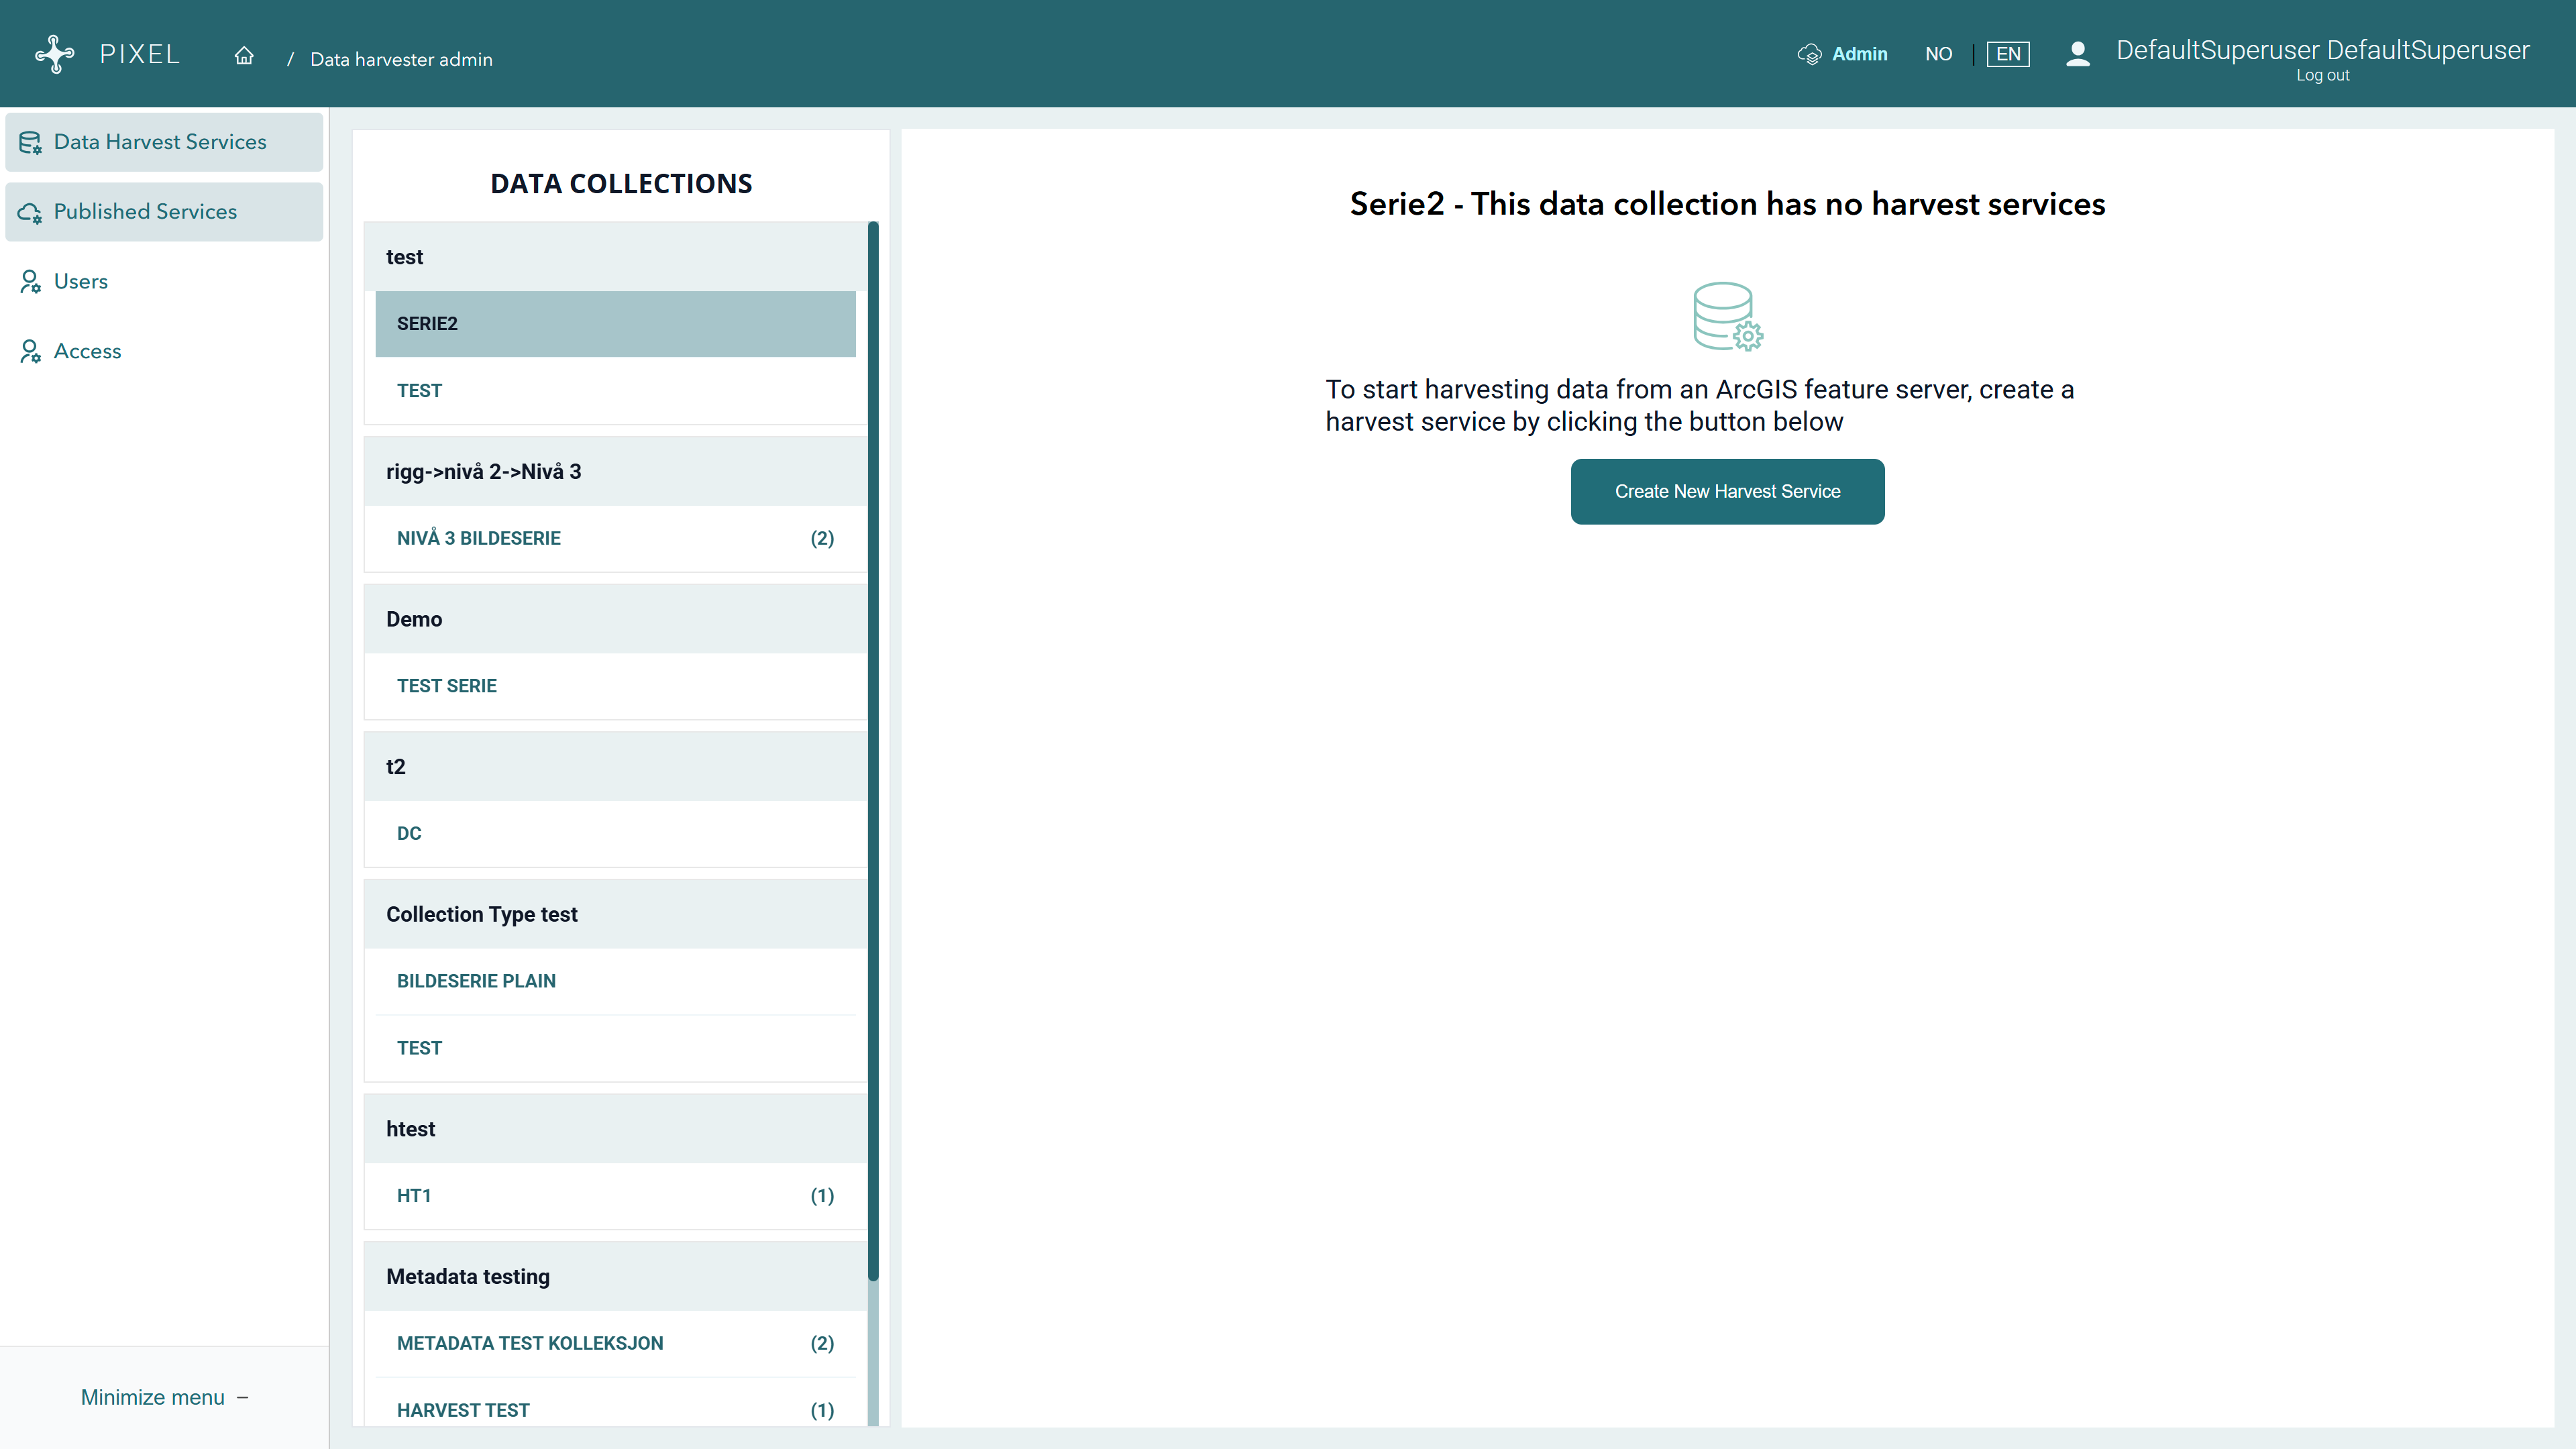The height and width of the screenshot is (1449, 2576).
Task: Click the Pixel logo icon
Action: click(55, 54)
